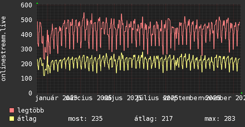Image resolution: width=245 pixels, height=127 pixels.
Task: Click the 'max: 283' statistic
Action: (x=220, y=119)
